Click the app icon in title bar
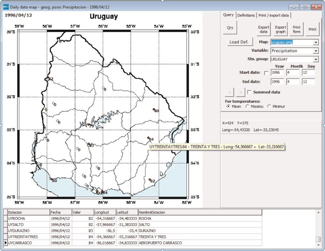 pyautogui.click(x=5, y=7)
